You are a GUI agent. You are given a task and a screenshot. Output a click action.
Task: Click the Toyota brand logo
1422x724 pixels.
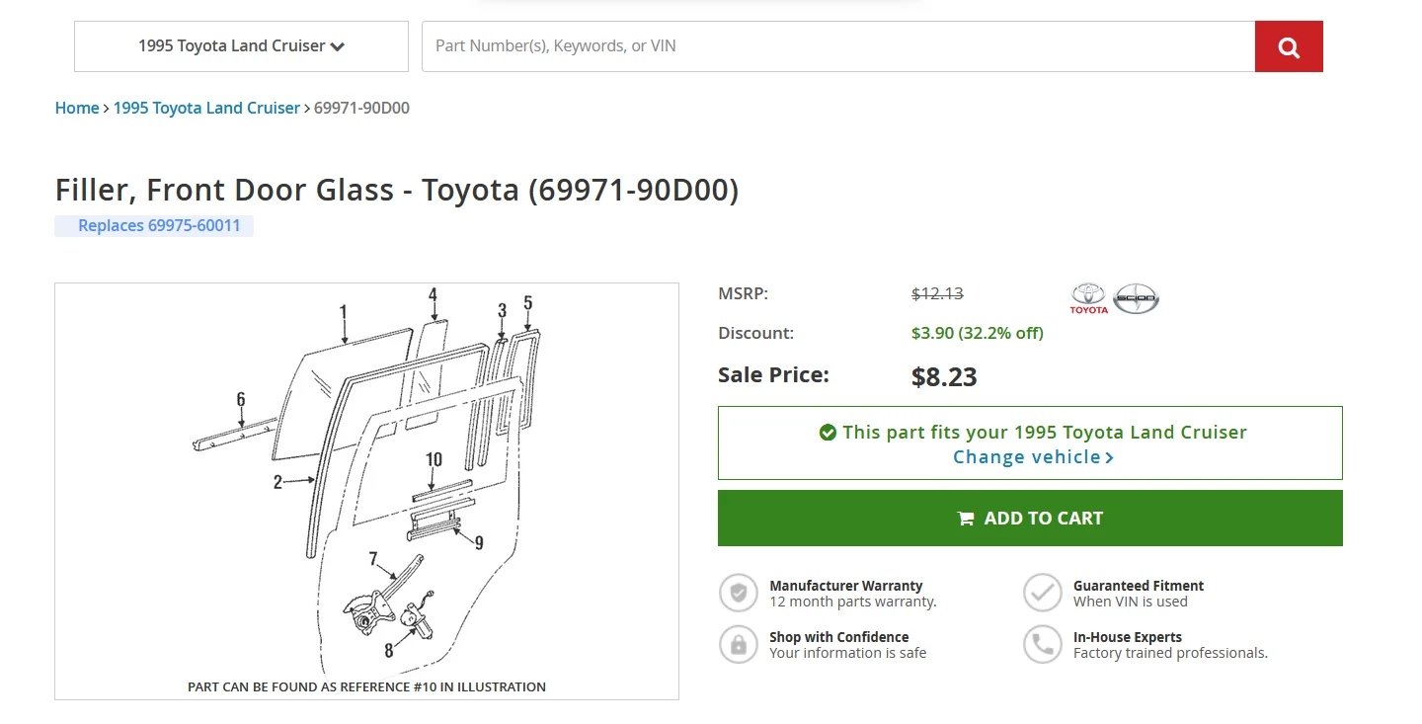pos(1089,298)
